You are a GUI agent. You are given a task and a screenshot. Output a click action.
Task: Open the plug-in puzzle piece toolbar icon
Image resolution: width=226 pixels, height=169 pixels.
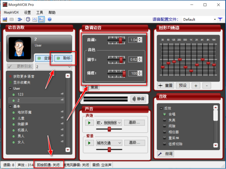[20, 19]
